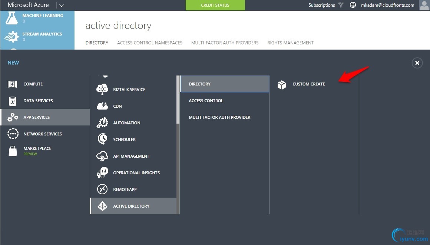This screenshot has width=430, height=245.
Task: Open the Stream Analytics gear-wave icon
Action: coord(11,37)
